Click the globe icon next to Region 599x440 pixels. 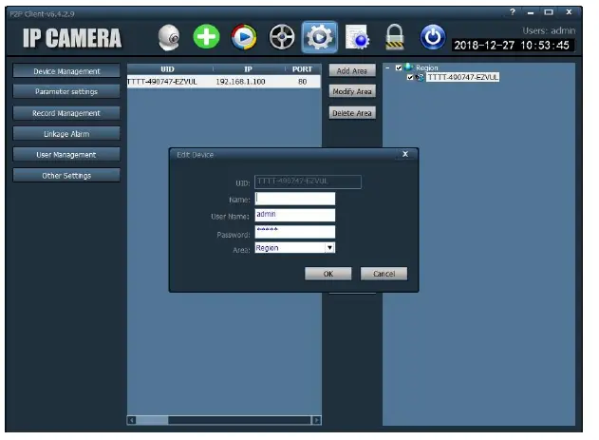409,67
